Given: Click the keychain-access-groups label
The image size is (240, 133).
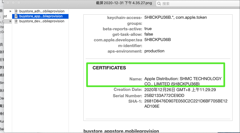Looking at the screenshot, I should tap(125, 20).
